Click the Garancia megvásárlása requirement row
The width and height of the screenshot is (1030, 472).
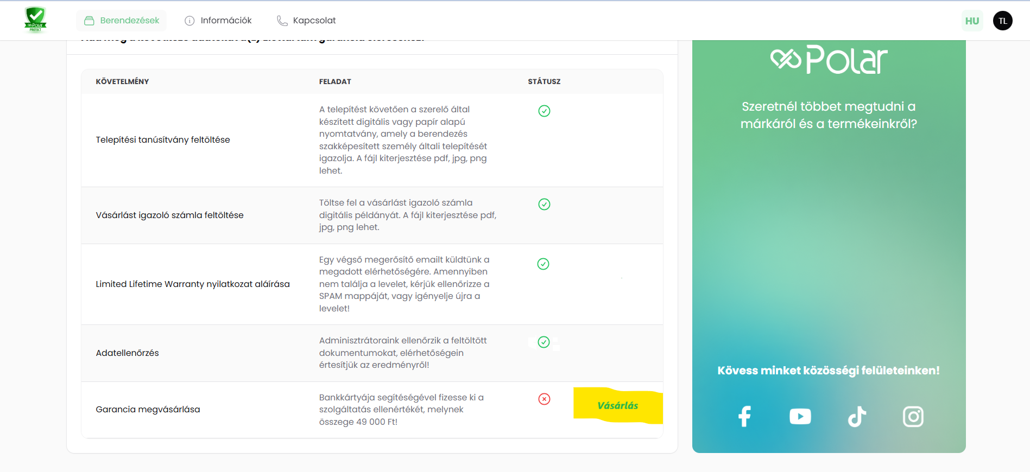click(x=148, y=409)
